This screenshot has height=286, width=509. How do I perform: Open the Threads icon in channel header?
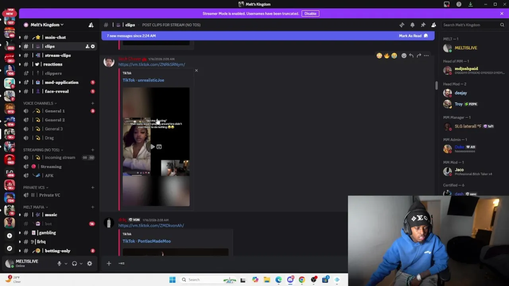[x=402, y=25]
